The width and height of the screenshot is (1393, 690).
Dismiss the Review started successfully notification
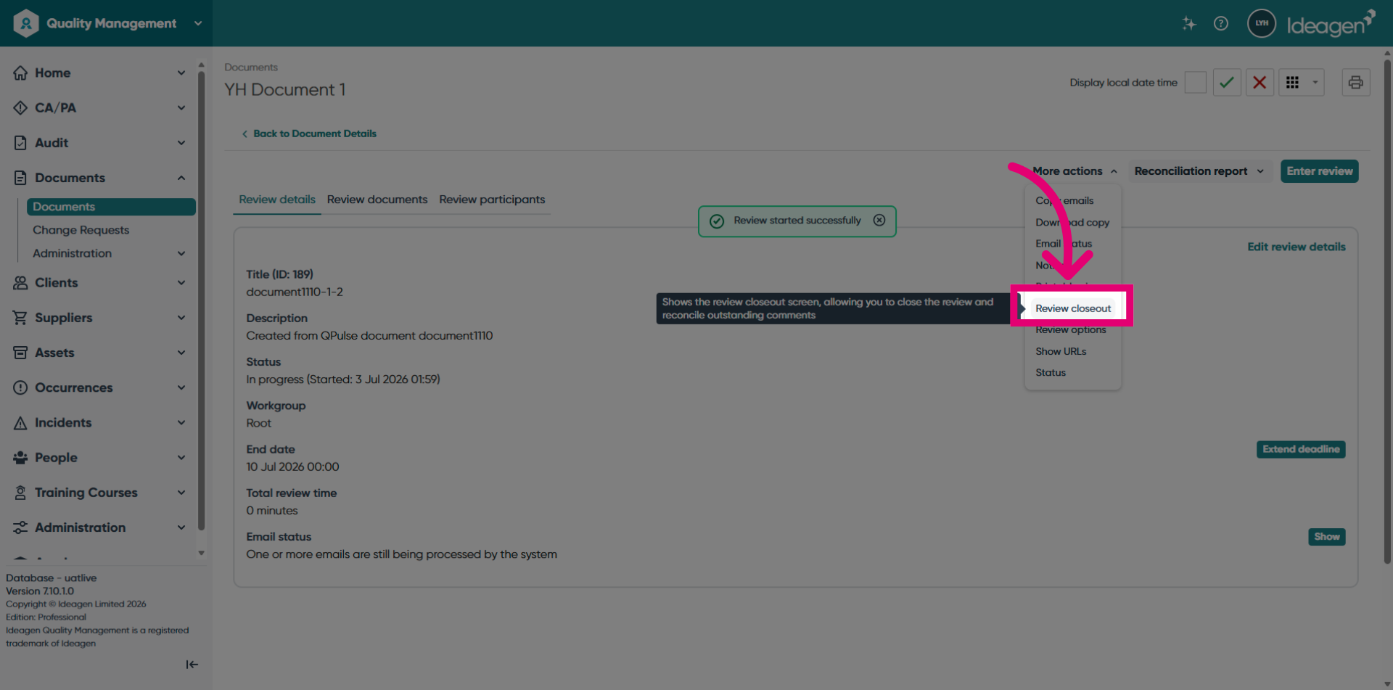[x=879, y=221]
